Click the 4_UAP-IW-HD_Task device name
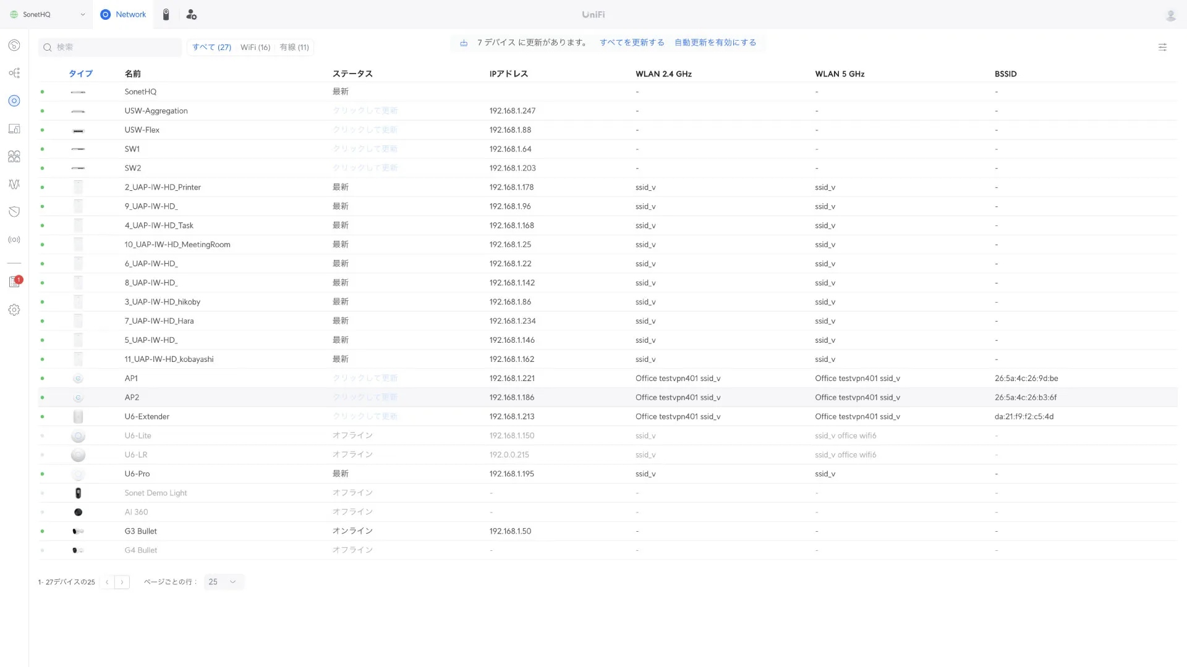The height and width of the screenshot is (667, 1187). click(159, 225)
